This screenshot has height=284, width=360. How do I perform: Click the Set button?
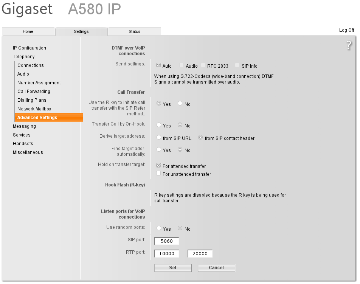pos(173,268)
